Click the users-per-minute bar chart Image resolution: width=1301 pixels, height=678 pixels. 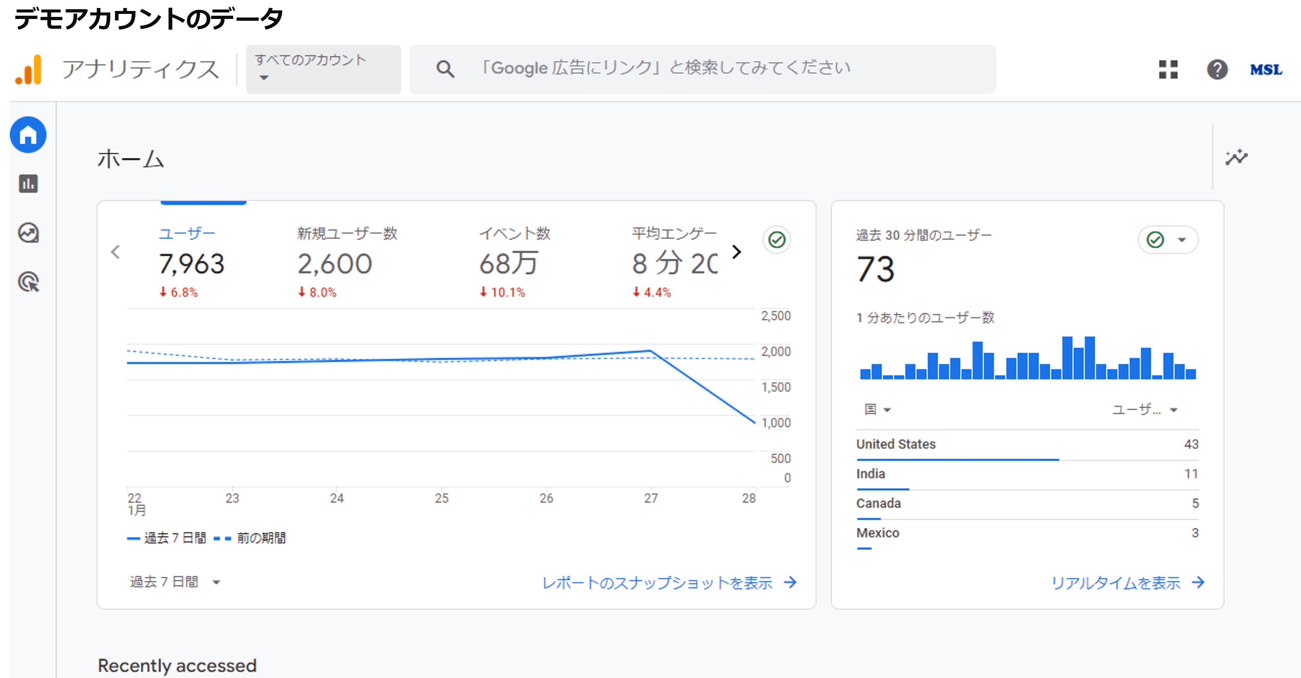point(1028,357)
